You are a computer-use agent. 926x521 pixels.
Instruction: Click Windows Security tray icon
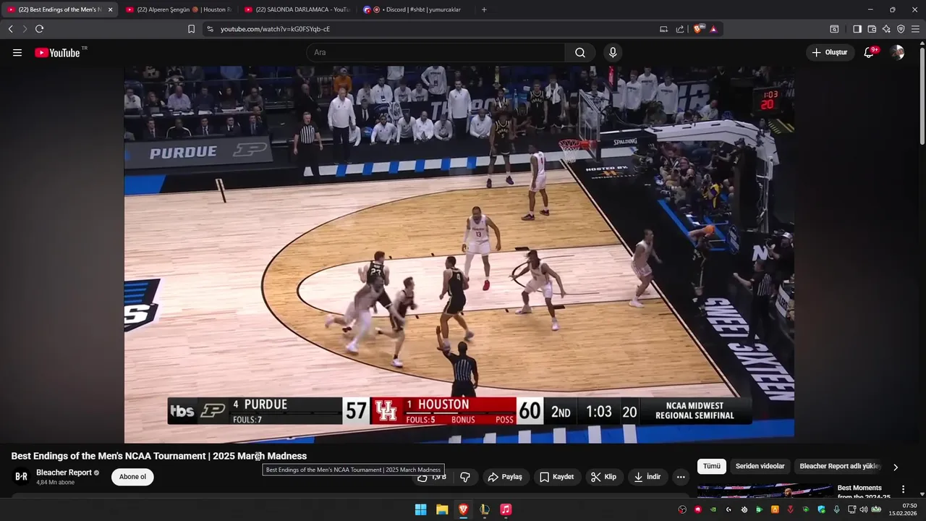click(822, 509)
